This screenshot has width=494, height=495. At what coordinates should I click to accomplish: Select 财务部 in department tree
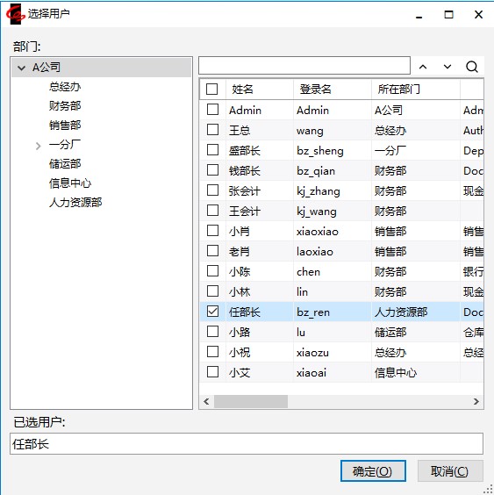pyautogui.click(x=65, y=105)
